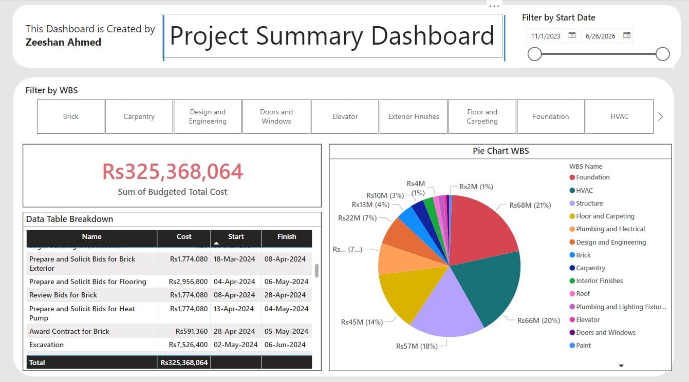This screenshot has height=382, width=689.
Task: Sort table by the Cost column header
Action: (x=184, y=237)
